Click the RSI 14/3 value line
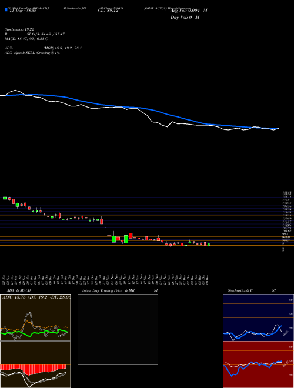The width and height of the screenshot is (294, 388). coord(35,34)
